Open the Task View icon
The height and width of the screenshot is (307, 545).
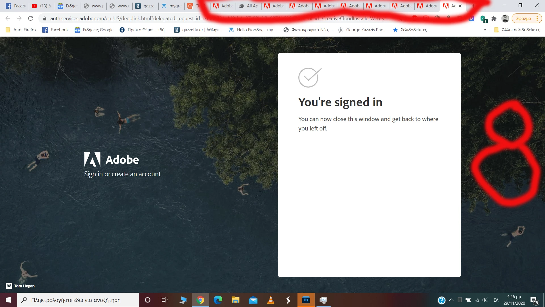(165, 300)
